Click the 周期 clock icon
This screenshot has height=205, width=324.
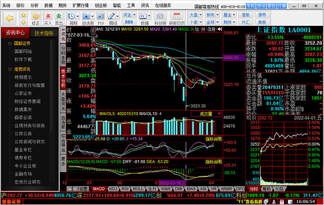point(71,16)
